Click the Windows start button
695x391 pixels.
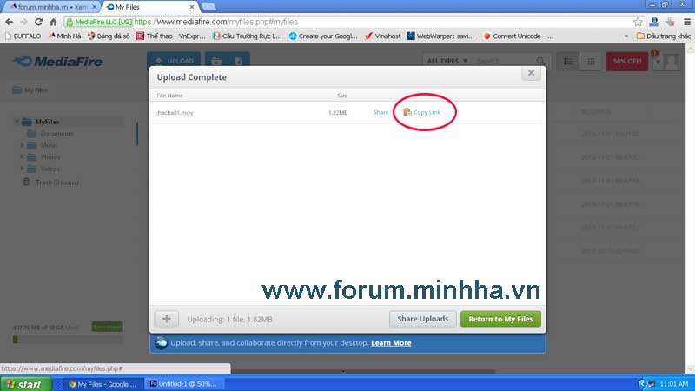tap(25, 384)
